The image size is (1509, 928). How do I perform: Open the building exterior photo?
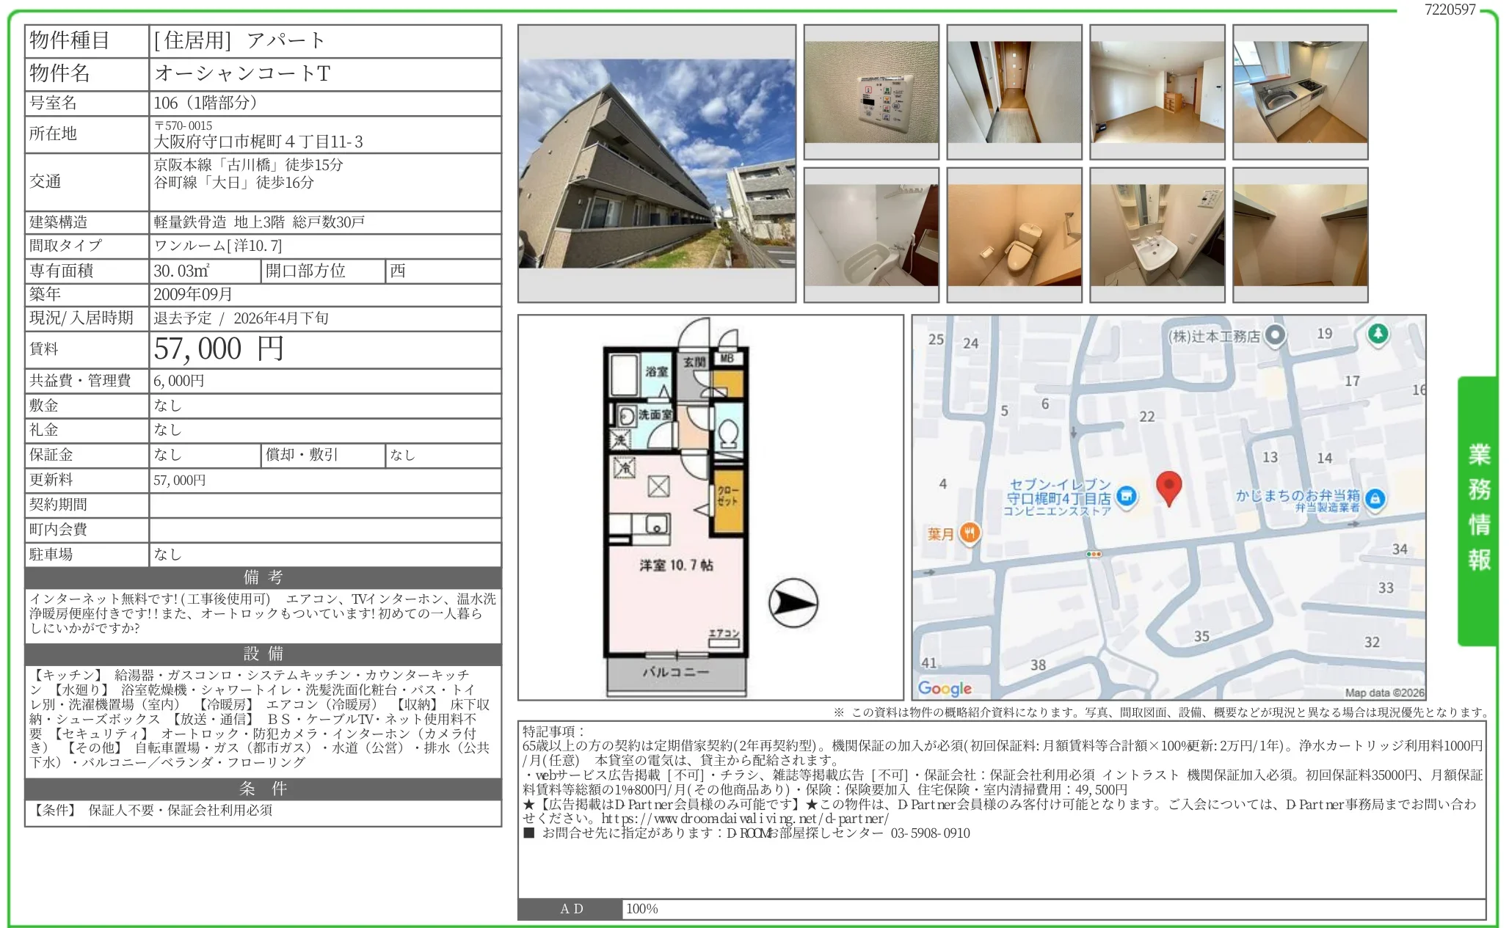coord(656,164)
